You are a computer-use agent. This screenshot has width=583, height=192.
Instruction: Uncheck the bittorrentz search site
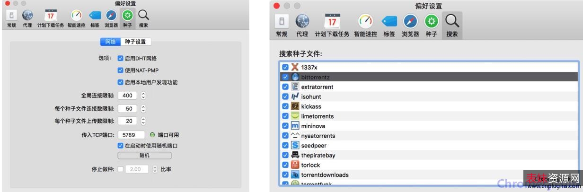point(285,77)
